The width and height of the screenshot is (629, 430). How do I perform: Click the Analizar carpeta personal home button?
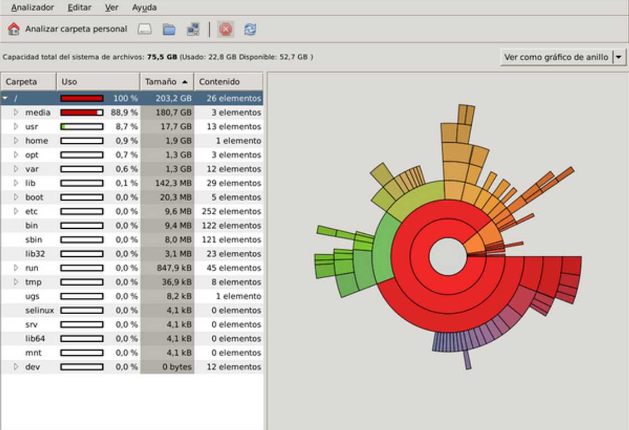(67, 29)
